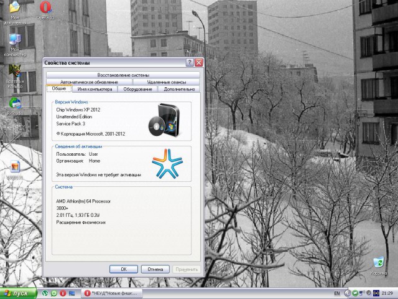Click the grey round tray icon beside the network icon
398x299 pixels.
[369, 293]
